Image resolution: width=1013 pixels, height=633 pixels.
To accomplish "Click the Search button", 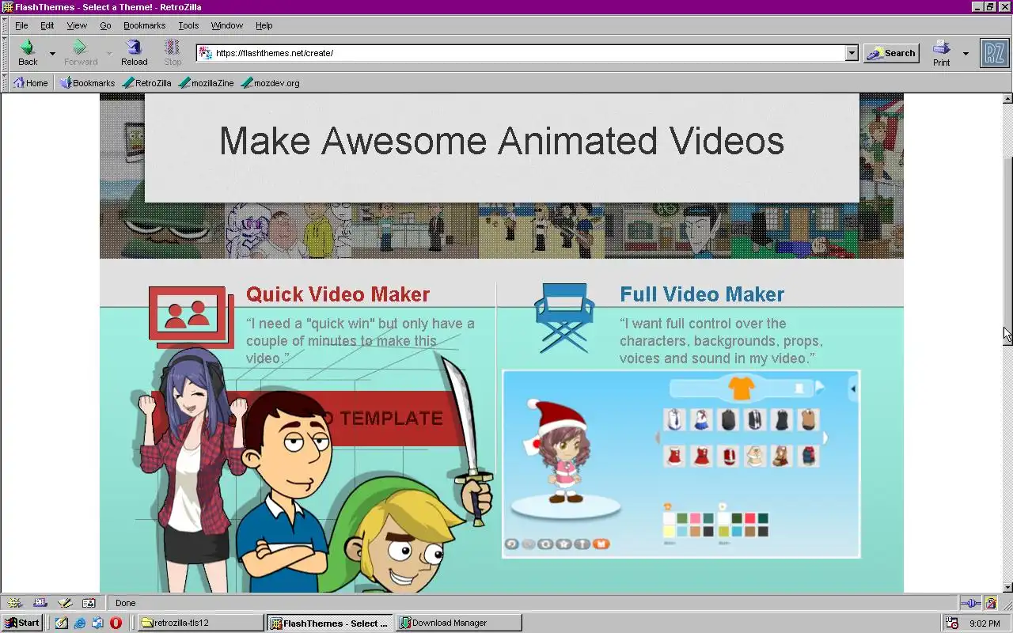I will 891,53.
